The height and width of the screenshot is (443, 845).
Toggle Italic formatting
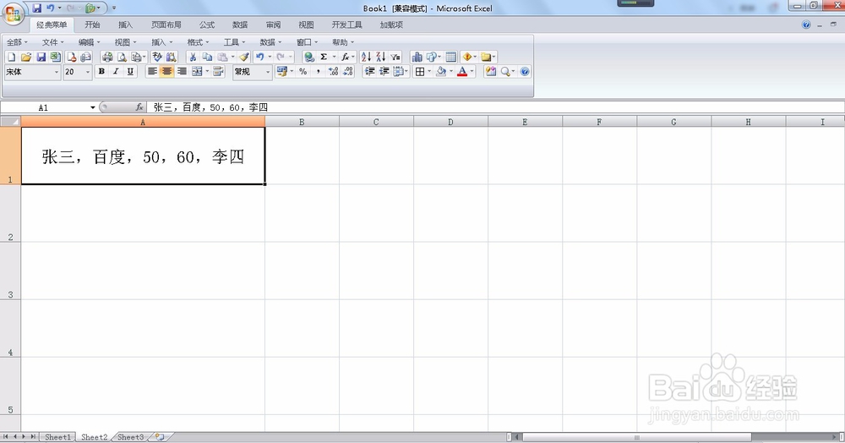pos(115,71)
